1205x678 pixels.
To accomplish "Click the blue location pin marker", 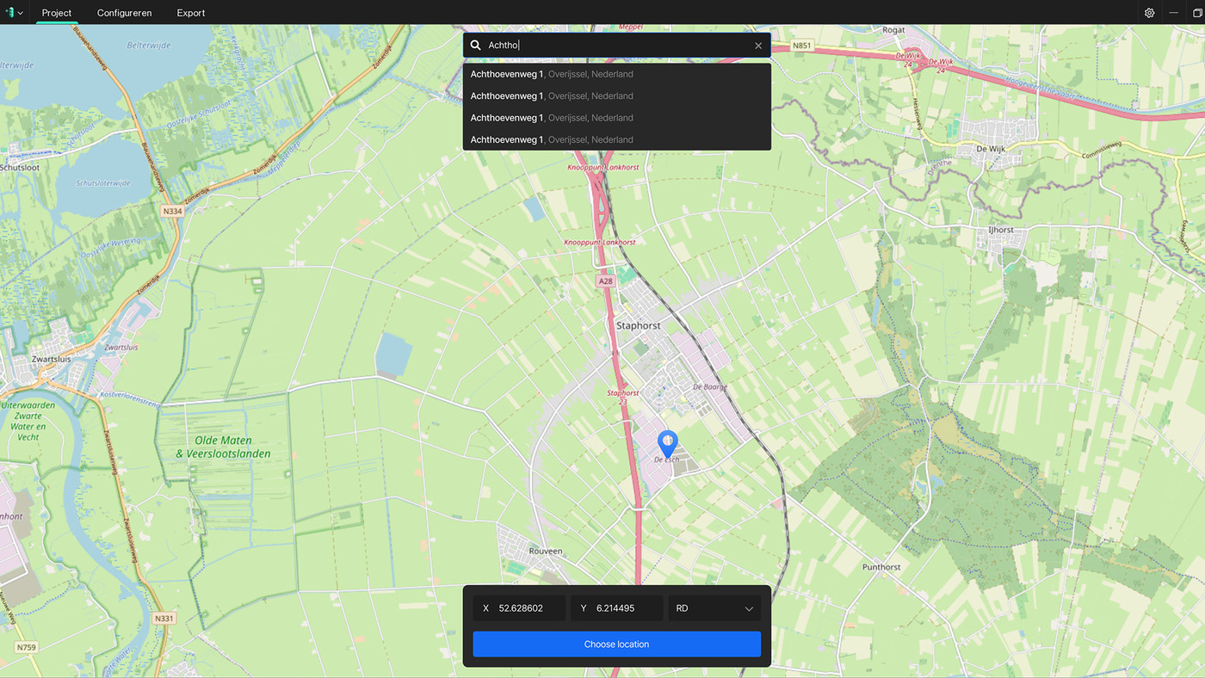I will (x=667, y=444).
